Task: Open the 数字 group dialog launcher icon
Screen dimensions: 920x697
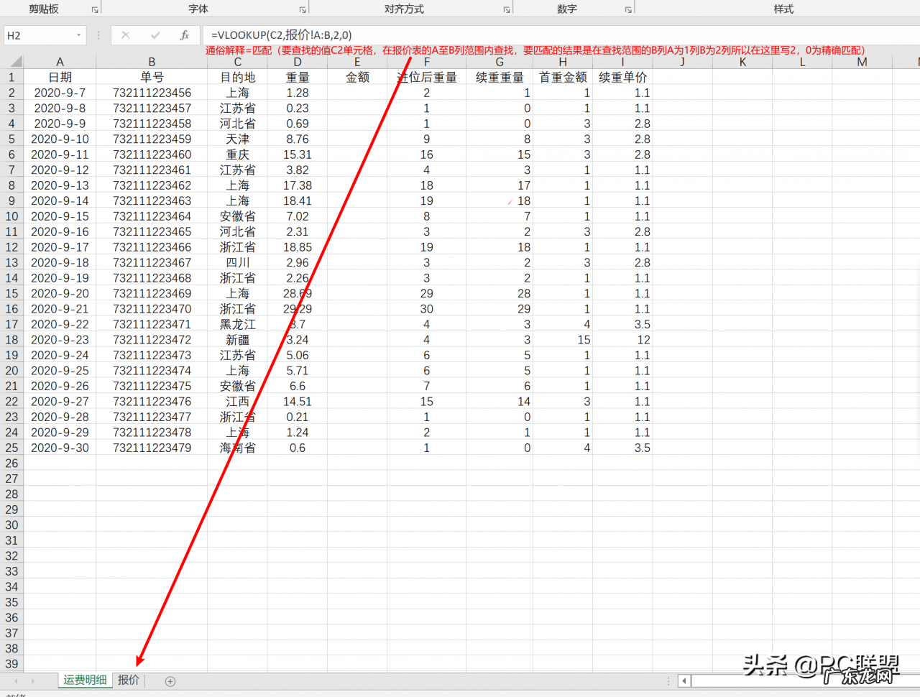Action: click(x=628, y=9)
